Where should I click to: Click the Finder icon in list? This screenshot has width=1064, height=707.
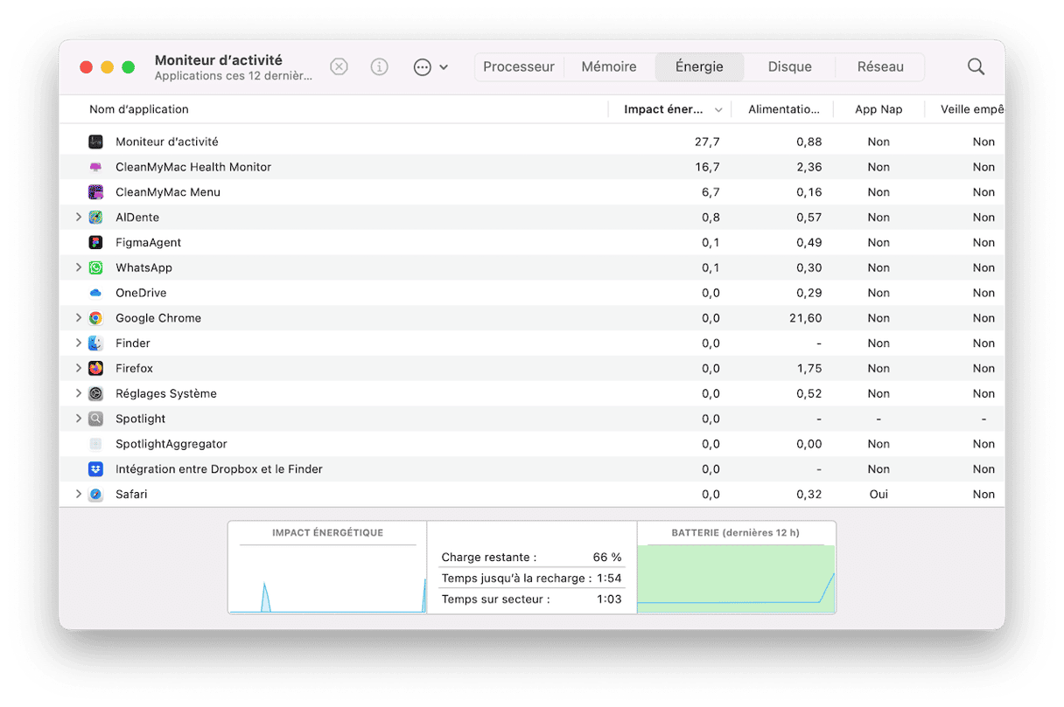coord(96,343)
